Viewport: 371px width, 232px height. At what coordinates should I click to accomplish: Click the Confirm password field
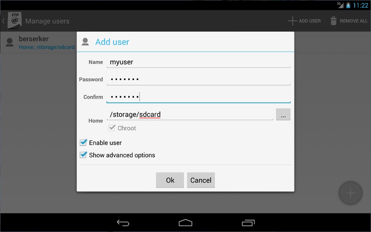tap(199, 97)
